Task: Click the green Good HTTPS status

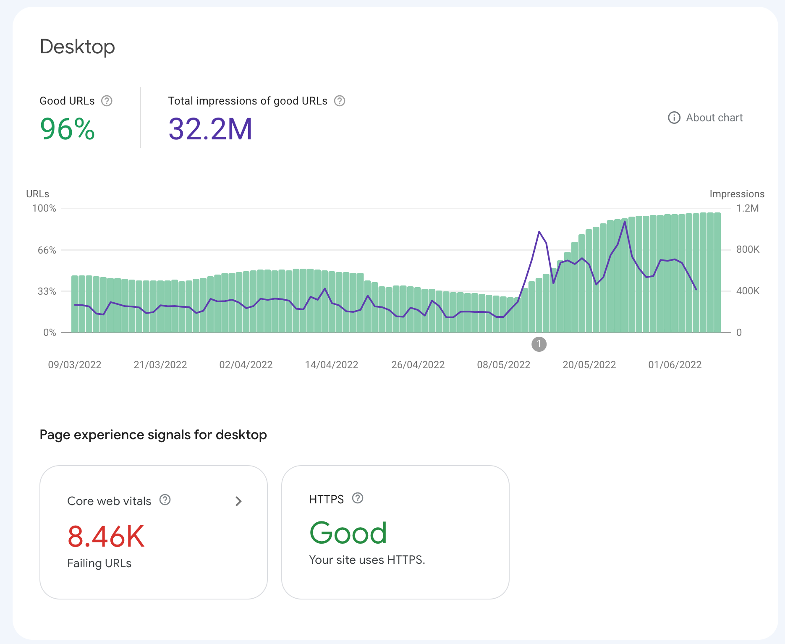Action: (348, 533)
